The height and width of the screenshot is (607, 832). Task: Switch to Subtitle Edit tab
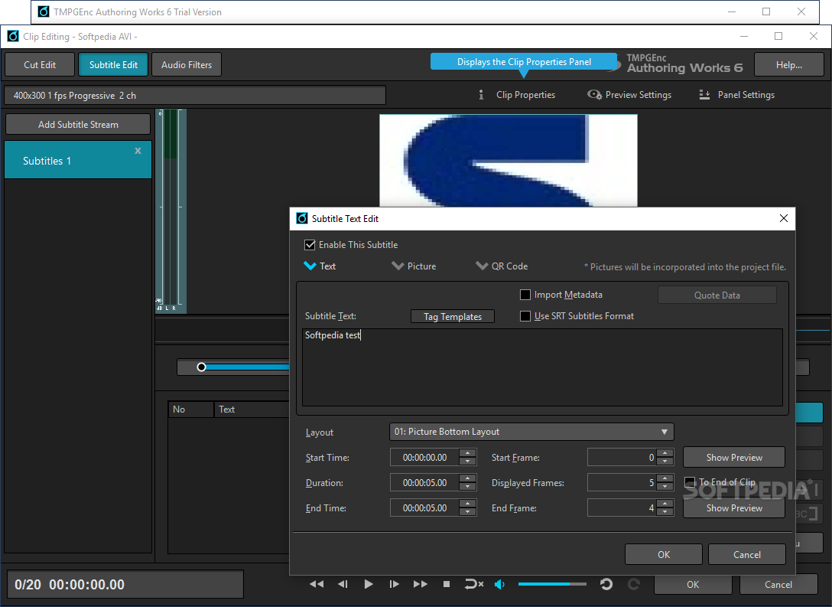click(x=113, y=65)
